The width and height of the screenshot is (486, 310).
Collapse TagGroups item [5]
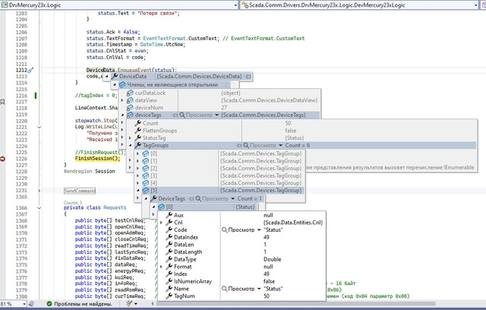[138, 191]
